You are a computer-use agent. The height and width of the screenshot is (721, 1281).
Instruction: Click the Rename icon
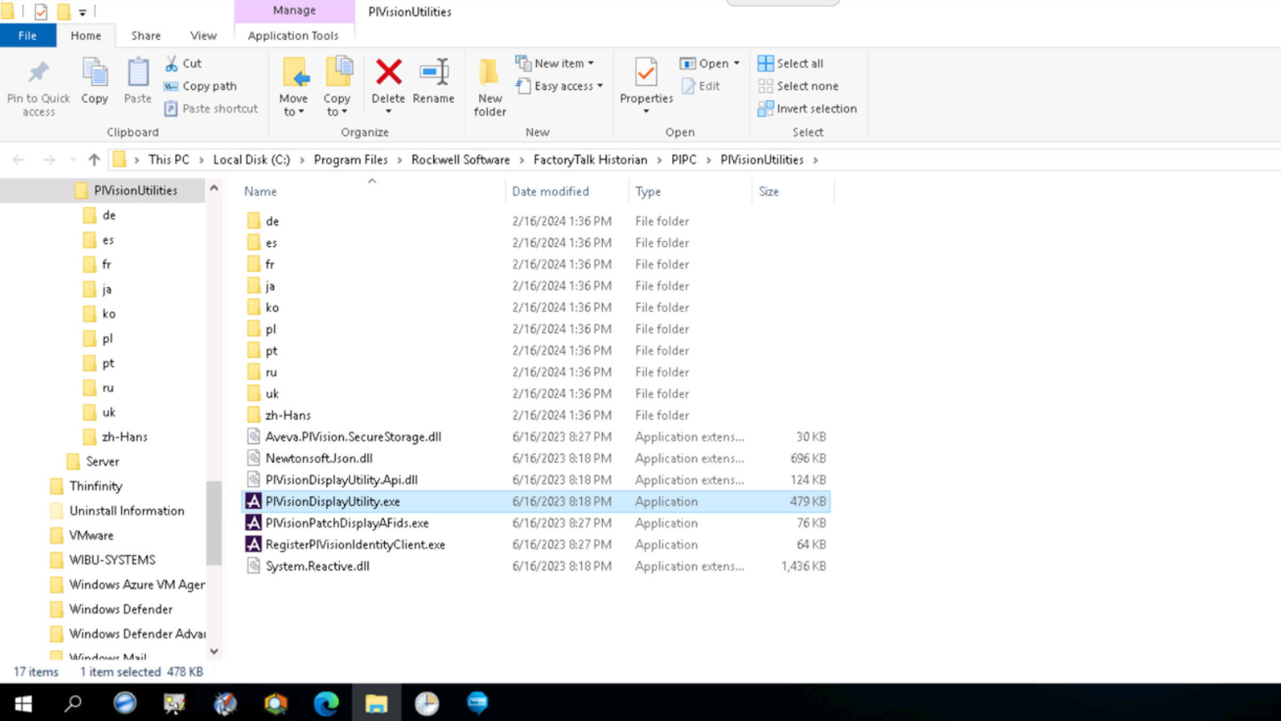[x=433, y=72]
